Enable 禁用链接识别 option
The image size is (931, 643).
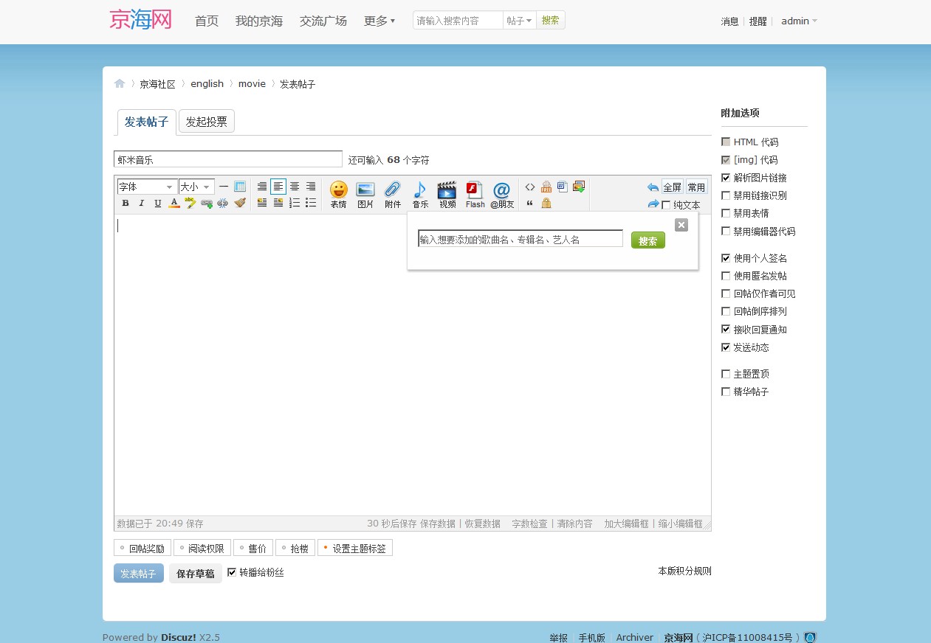point(726,195)
